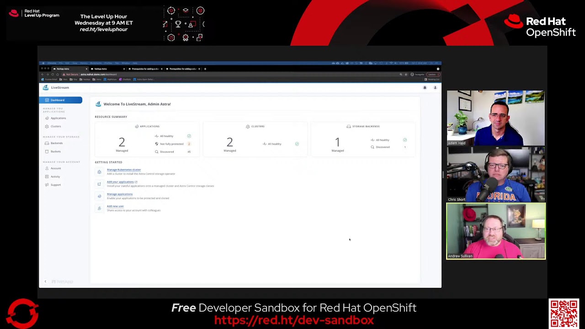585x329 pixels.
Task: Click Manage Kubernetes cluster link
Action: tap(124, 170)
